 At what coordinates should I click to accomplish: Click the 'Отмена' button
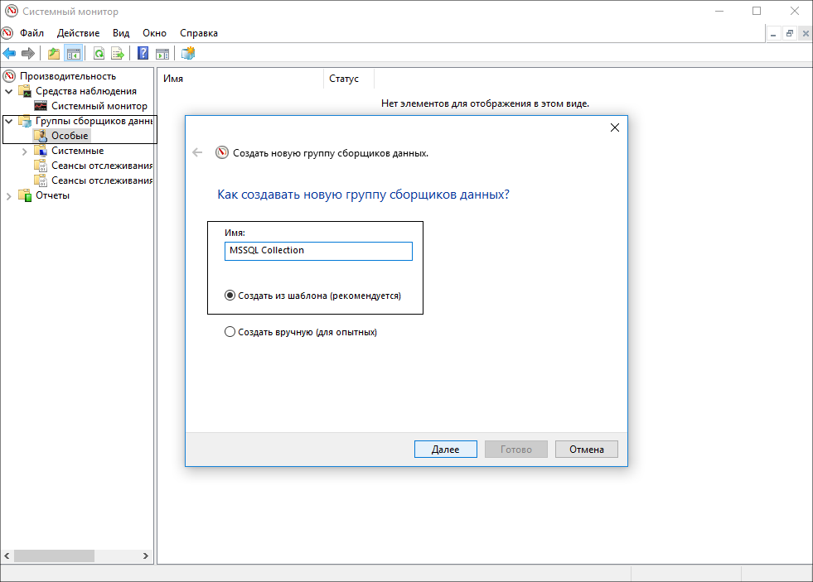[586, 450]
